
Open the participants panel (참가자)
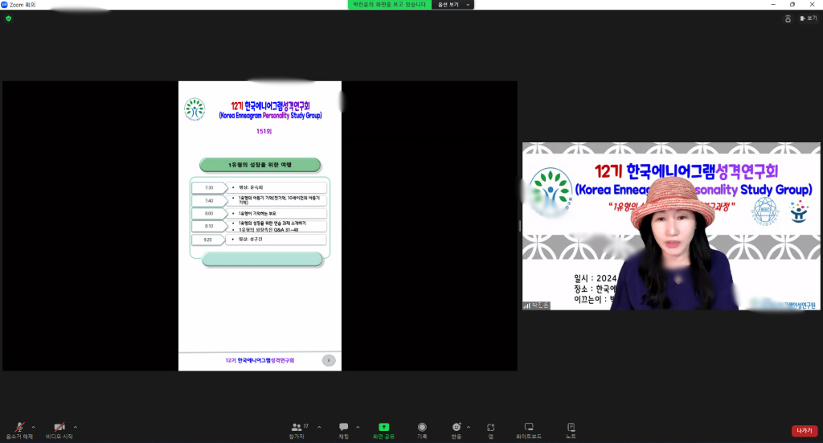297,430
